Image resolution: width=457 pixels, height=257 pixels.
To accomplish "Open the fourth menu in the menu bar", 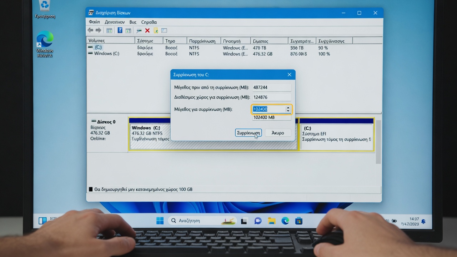I will coord(149,22).
